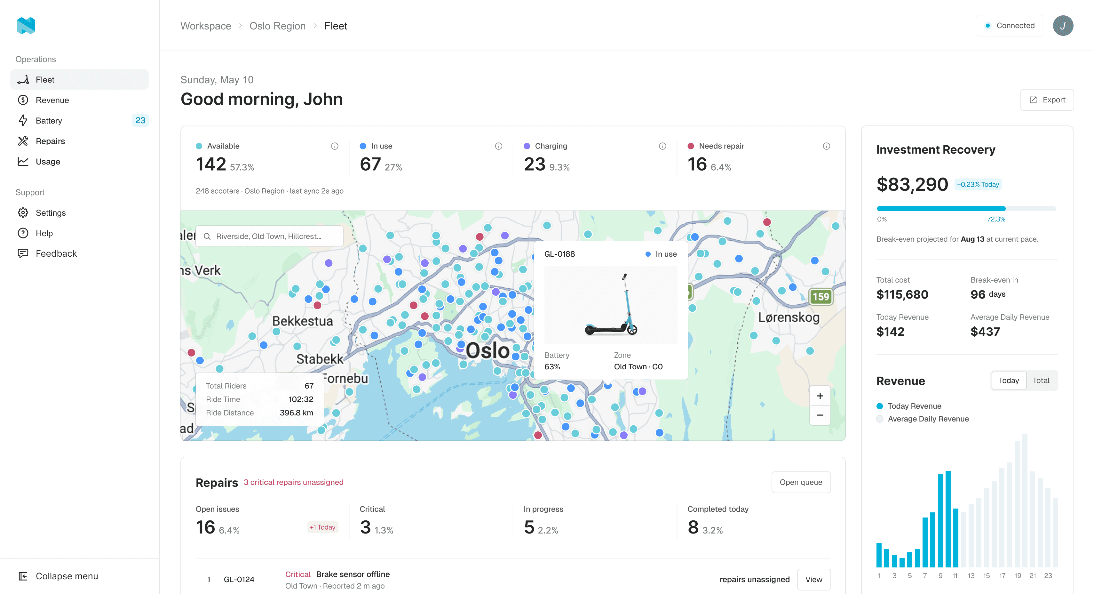Click the Export button

(1047, 100)
